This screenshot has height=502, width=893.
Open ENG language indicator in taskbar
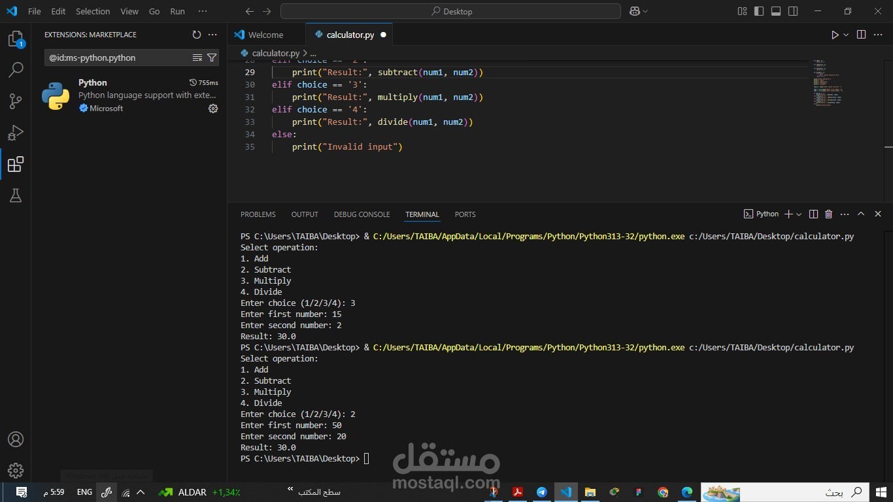[84, 492]
